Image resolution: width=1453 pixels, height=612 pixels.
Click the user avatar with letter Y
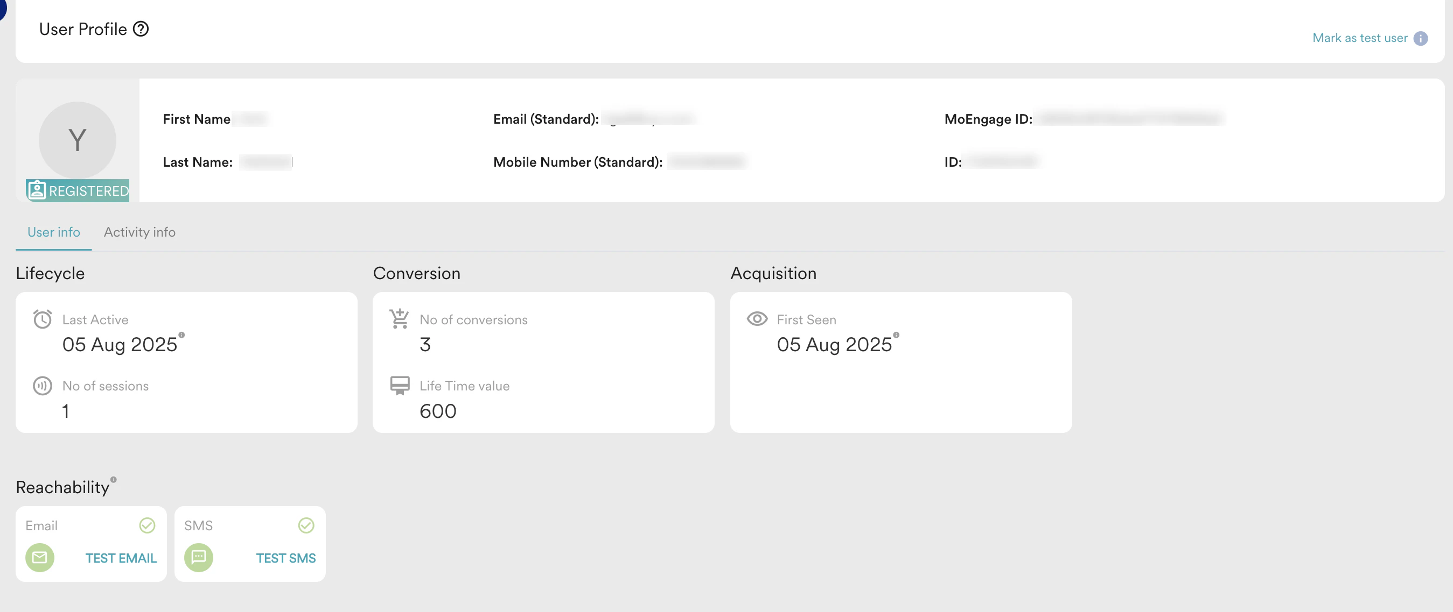(x=77, y=140)
